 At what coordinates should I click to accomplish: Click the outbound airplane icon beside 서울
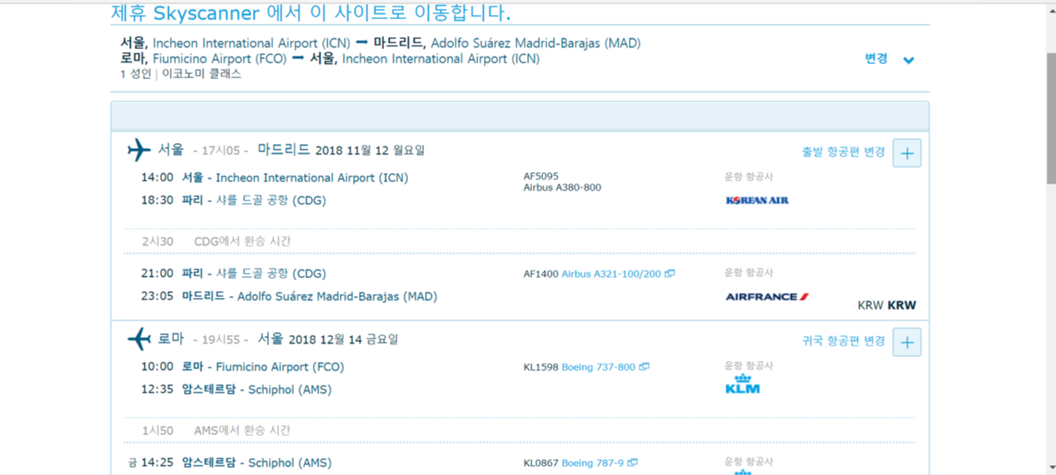[x=139, y=151]
